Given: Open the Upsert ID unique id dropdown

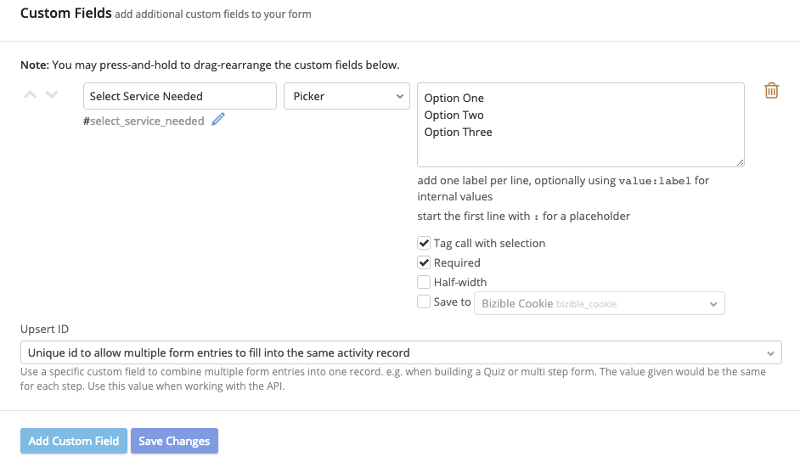Looking at the screenshot, I should point(401,352).
